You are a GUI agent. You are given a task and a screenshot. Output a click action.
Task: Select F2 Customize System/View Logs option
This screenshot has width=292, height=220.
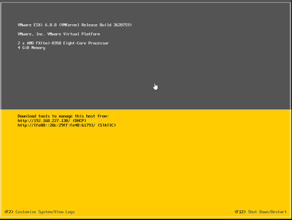pyautogui.click(x=40, y=212)
